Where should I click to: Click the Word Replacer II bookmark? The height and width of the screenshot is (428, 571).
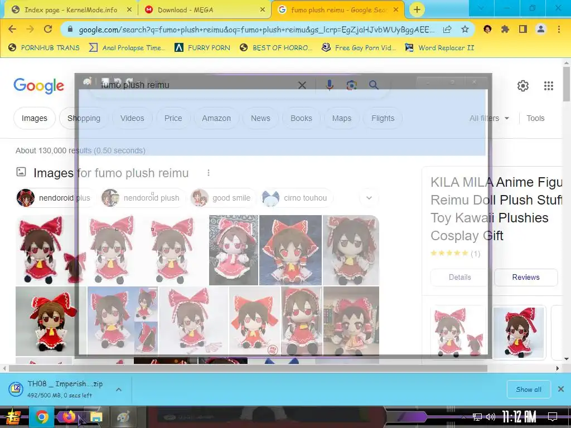[440, 48]
